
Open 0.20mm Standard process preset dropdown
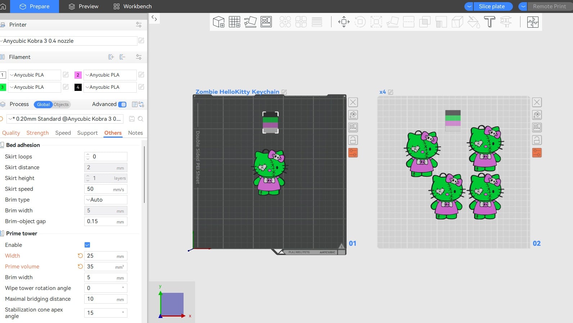[x=65, y=119]
